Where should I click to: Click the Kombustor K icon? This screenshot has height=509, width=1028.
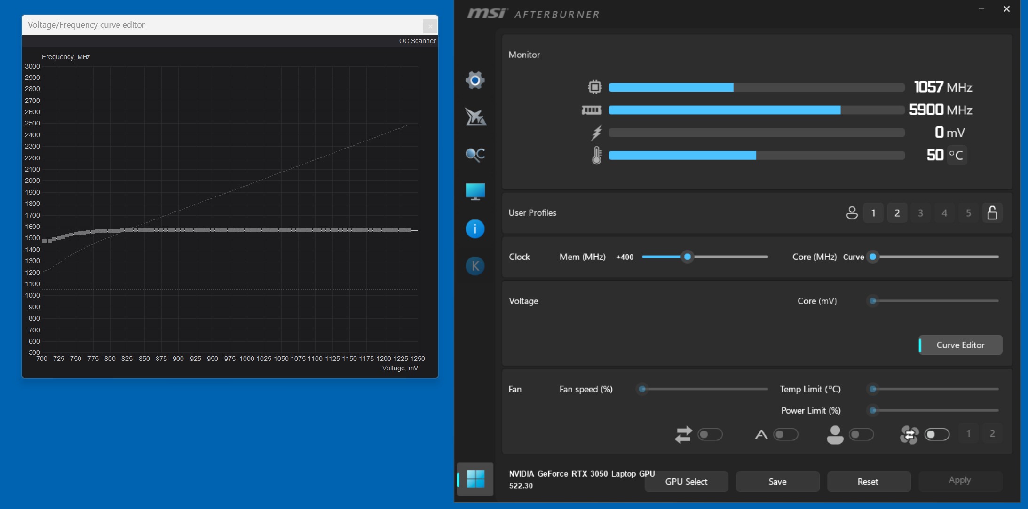475,266
